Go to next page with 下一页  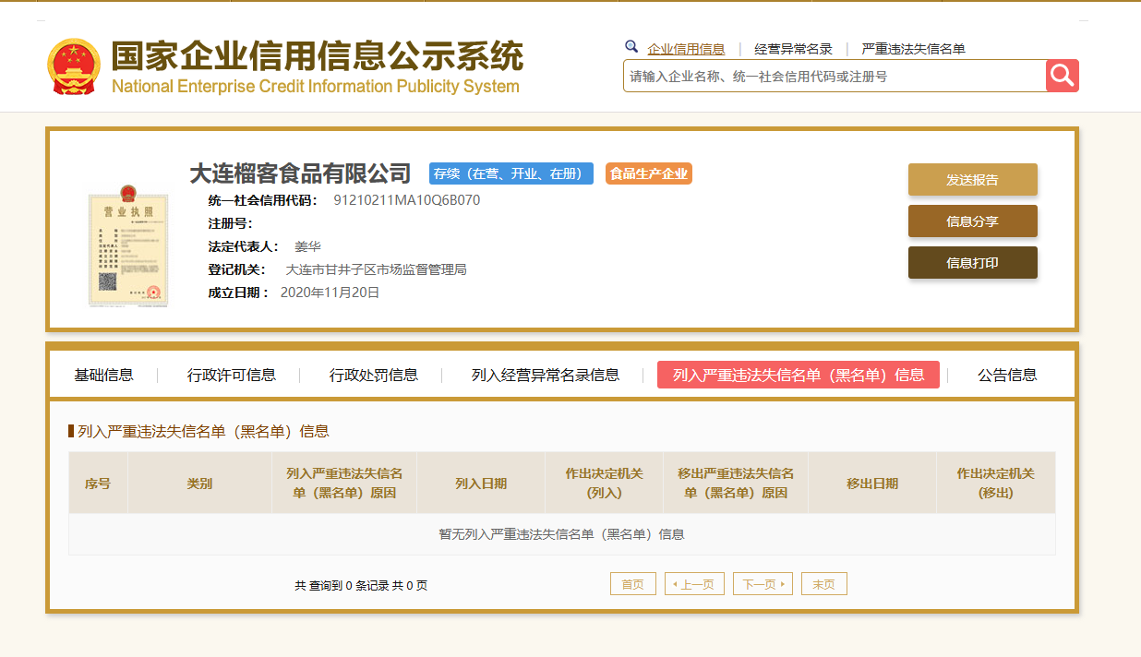tap(763, 584)
